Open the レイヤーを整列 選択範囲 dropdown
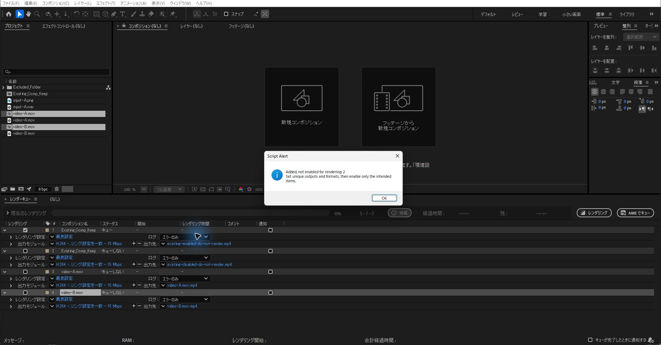This screenshot has height=345, width=661. tap(641, 37)
